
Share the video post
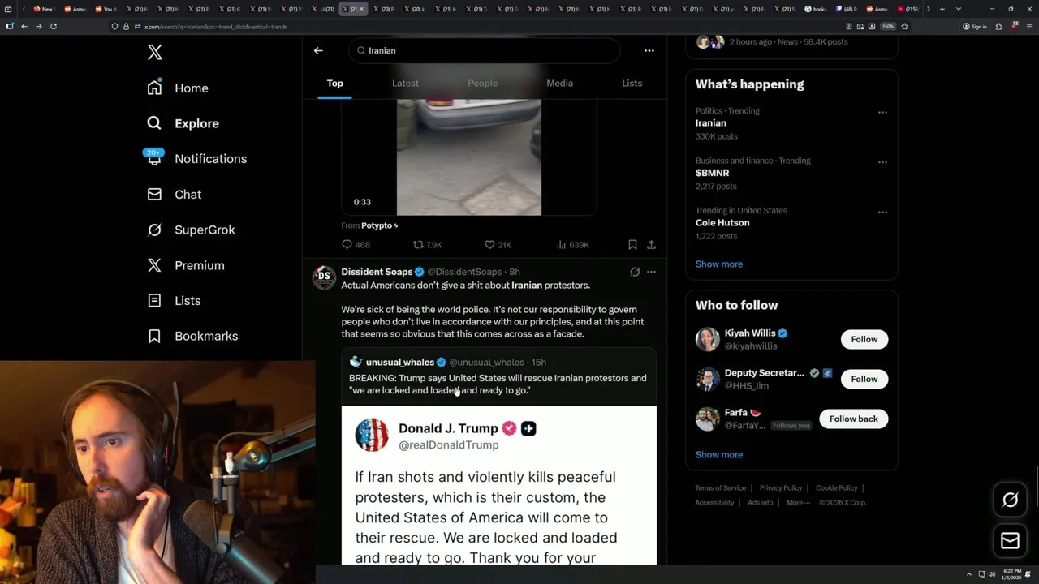point(651,244)
